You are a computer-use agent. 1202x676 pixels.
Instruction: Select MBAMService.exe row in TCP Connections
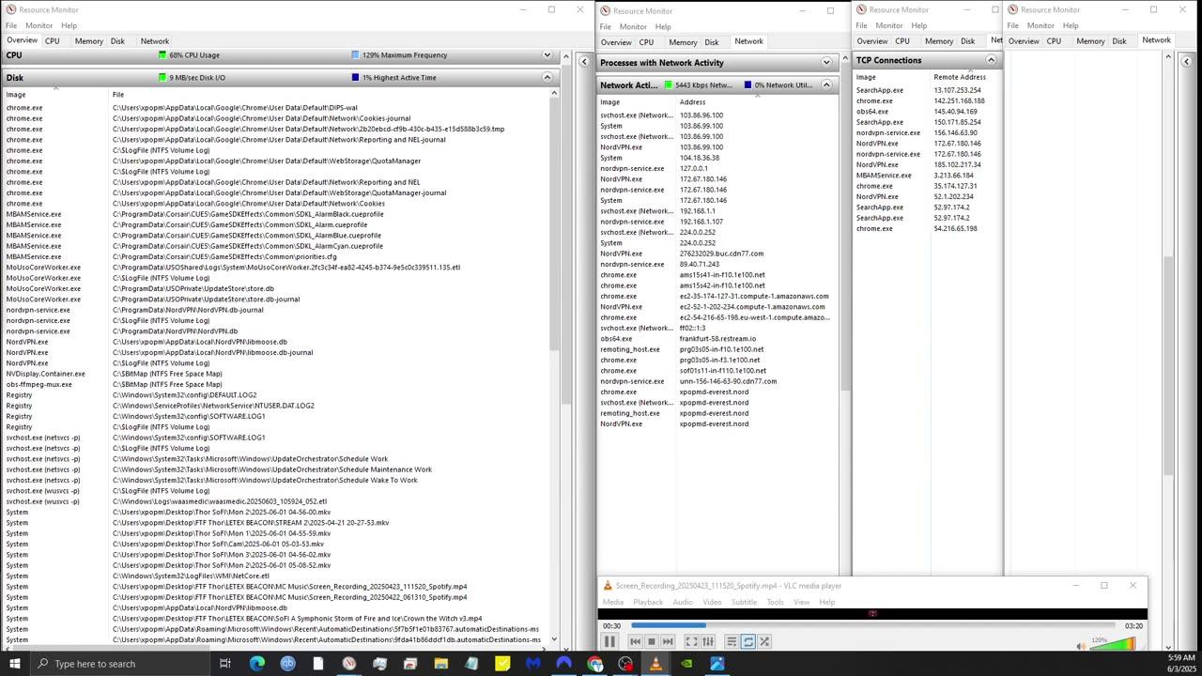(926, 176)
